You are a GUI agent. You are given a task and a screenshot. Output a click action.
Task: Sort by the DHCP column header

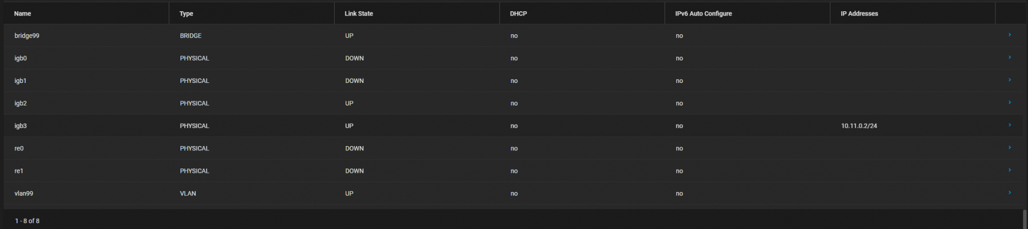[x=518, y=13]
